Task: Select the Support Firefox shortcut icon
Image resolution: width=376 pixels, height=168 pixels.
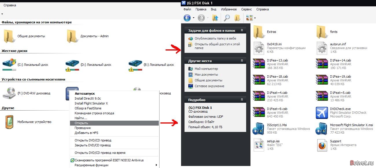Action: point(322,145)
